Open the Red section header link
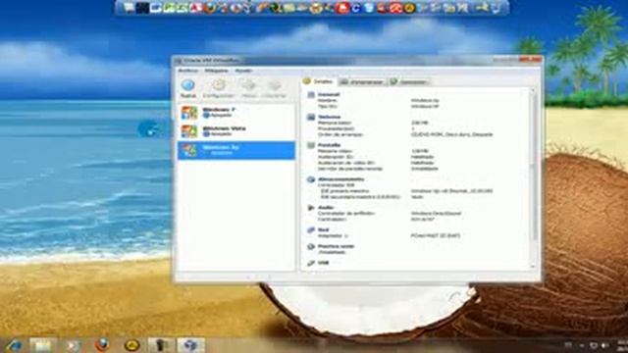628x353 pixels. point(323,229)
